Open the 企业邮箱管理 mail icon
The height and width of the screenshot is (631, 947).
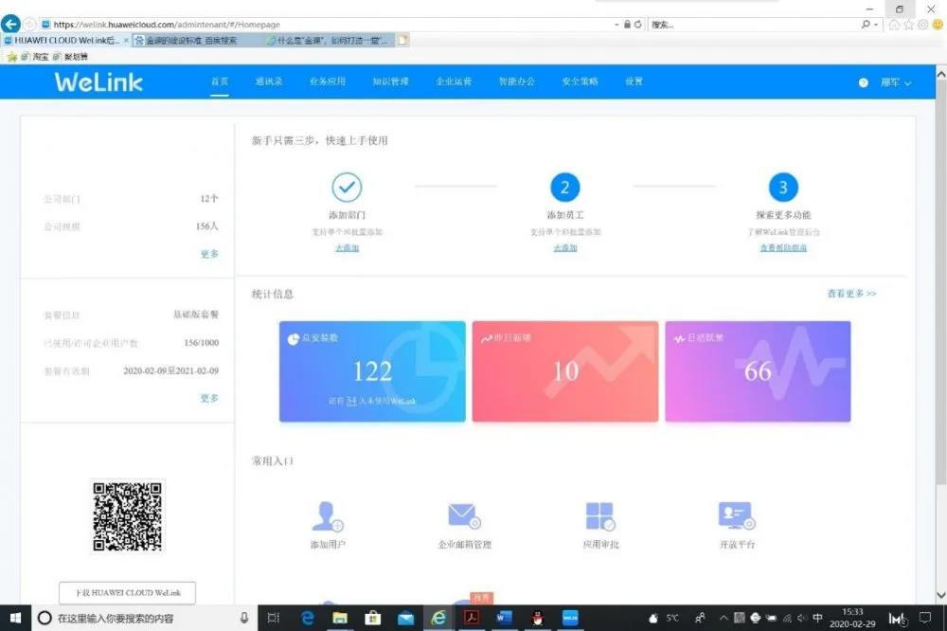pyautogui.click(x=464, y=516)
